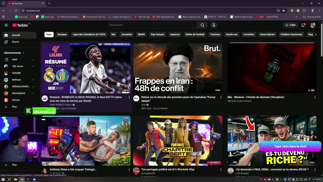Screen dimensions: 323x182
Task: Open the Loïc Bourget channel avatar
Action: coord(231,171)
